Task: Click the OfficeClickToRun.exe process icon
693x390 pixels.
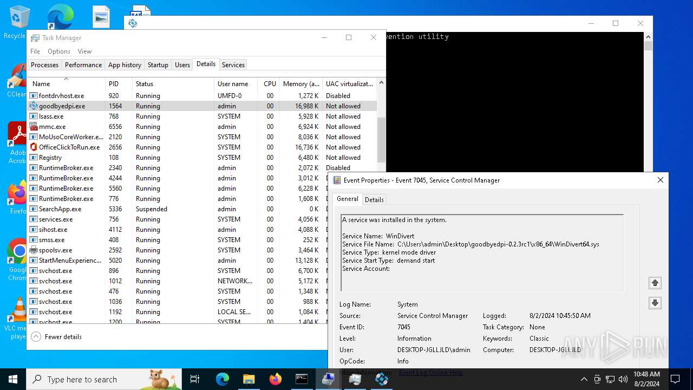Action: click(x=34, y=147)
